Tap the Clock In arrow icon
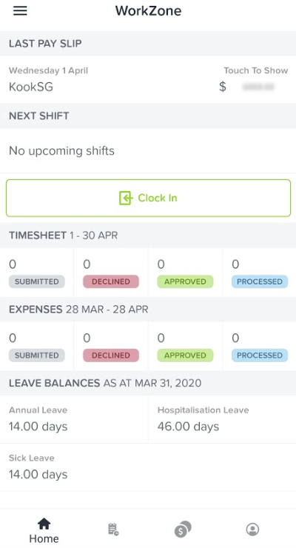Image resolution: width=296 pixels, height=548 pixels. point(126,198)
